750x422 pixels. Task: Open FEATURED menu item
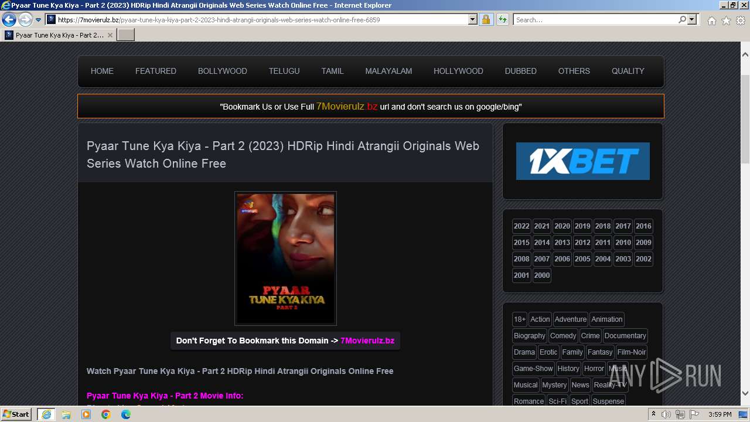[156, 71]
